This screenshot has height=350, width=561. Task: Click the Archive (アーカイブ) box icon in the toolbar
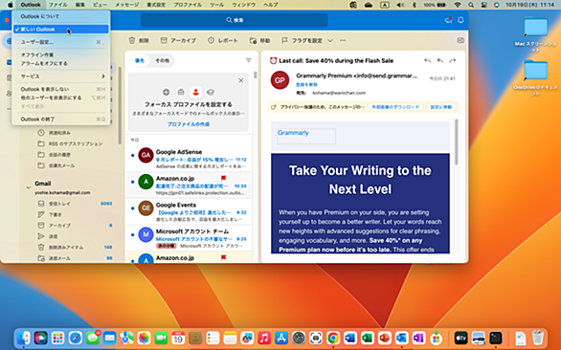[x=164, y=40]
